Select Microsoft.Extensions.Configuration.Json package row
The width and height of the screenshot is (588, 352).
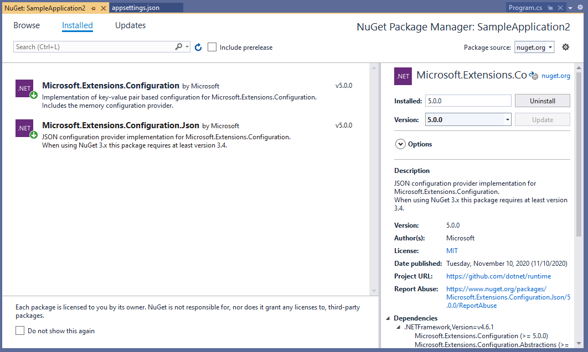tap(184, 135)
